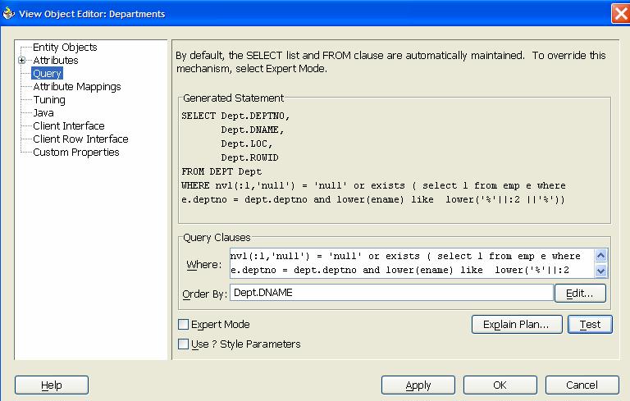Click the Java cup icon in title bar
This screenshot has width=630, height=401.
10,13
